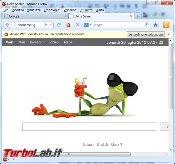This screenshot has width=175, height=164.
Task: Click the orange V toolbar icon
Action: pyautogui.click(x=166, y=25)
